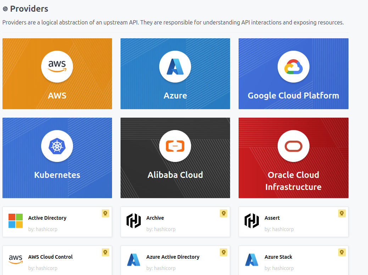Image resolution: width=368 pixels, height=275 pixels.
Task: Open the Azure provider tile label
Action: (175, 95)
